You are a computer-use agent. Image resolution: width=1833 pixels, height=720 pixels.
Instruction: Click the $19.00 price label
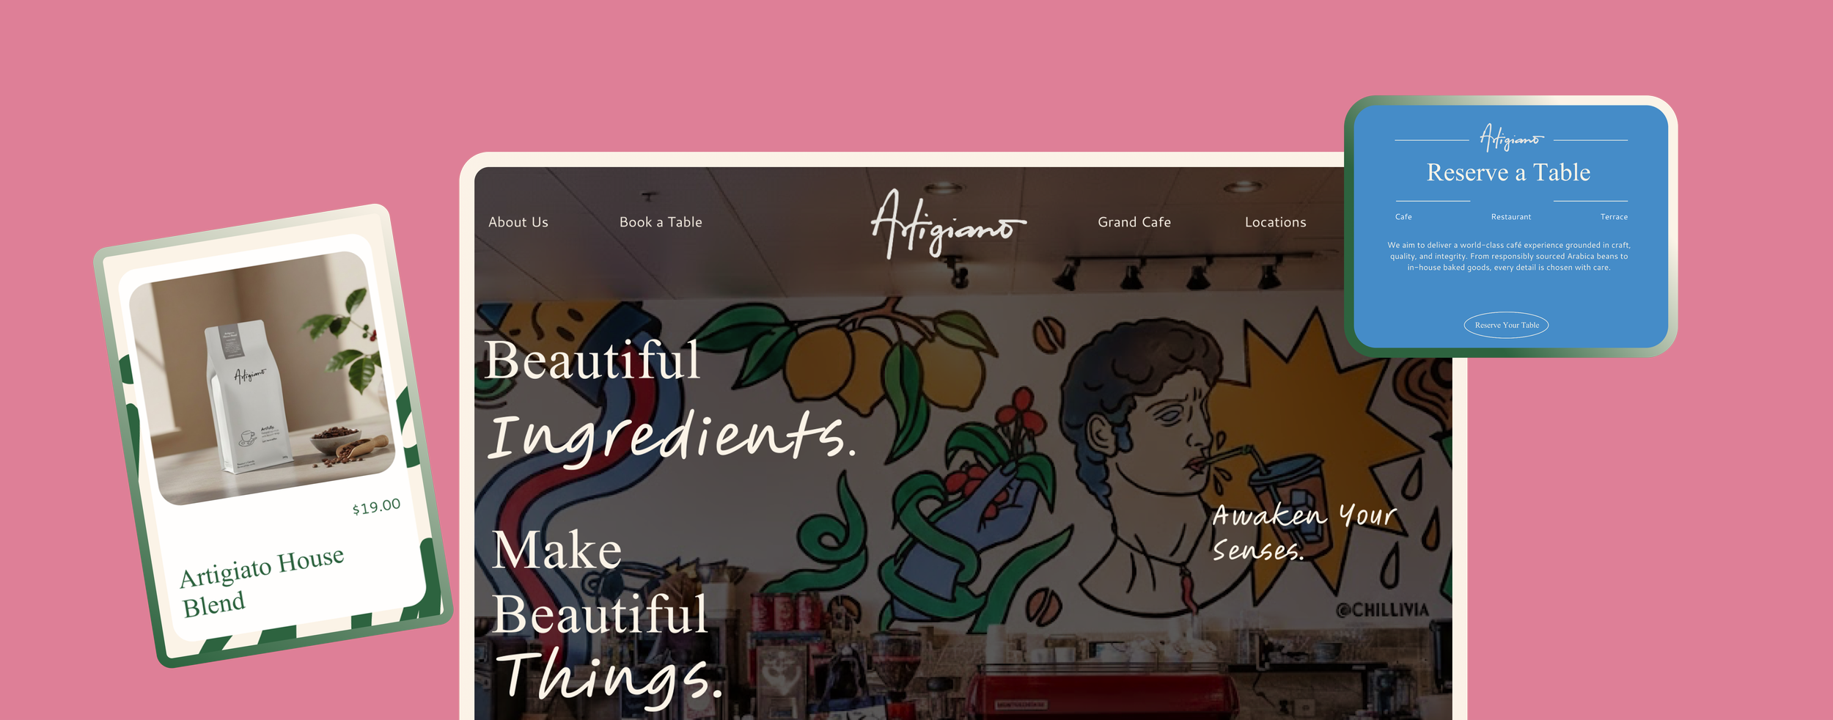click(376, 507)
